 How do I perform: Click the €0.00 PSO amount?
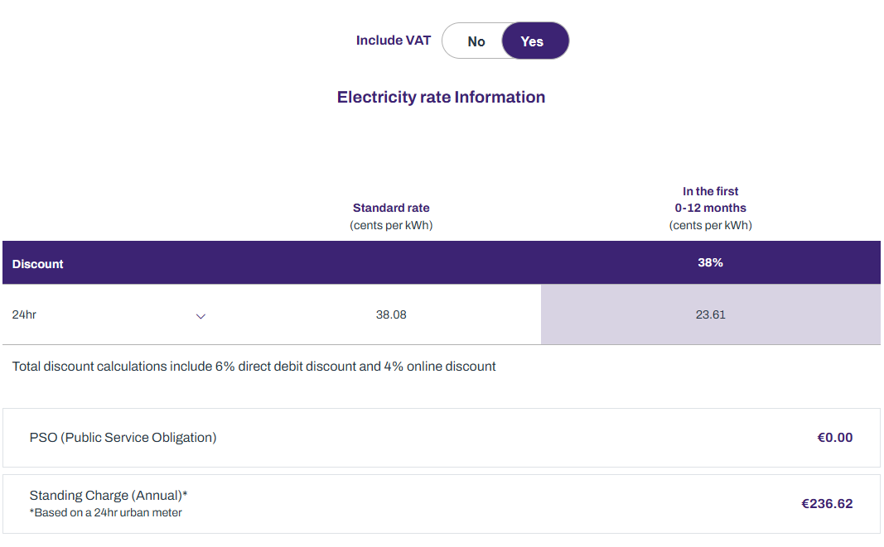[834, 438]
